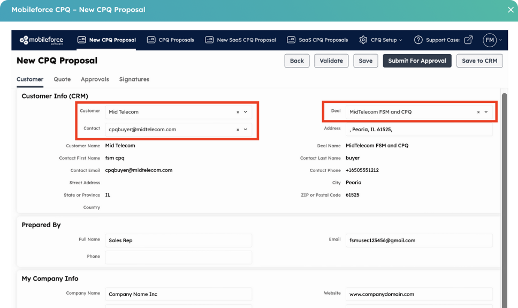
Task: Click the Contact Last Name value buyer
Action: pyautogui.click(x=353, y=158)
